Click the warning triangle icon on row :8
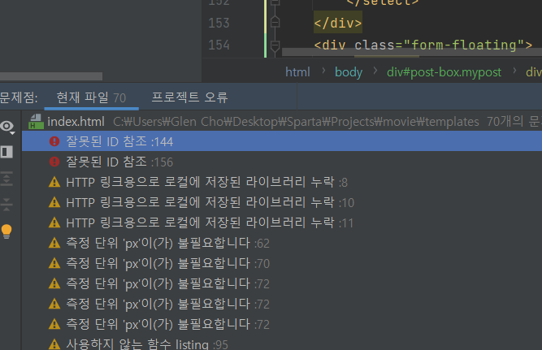The height and width of the screenshot is (350, 542). click(54, 182)
